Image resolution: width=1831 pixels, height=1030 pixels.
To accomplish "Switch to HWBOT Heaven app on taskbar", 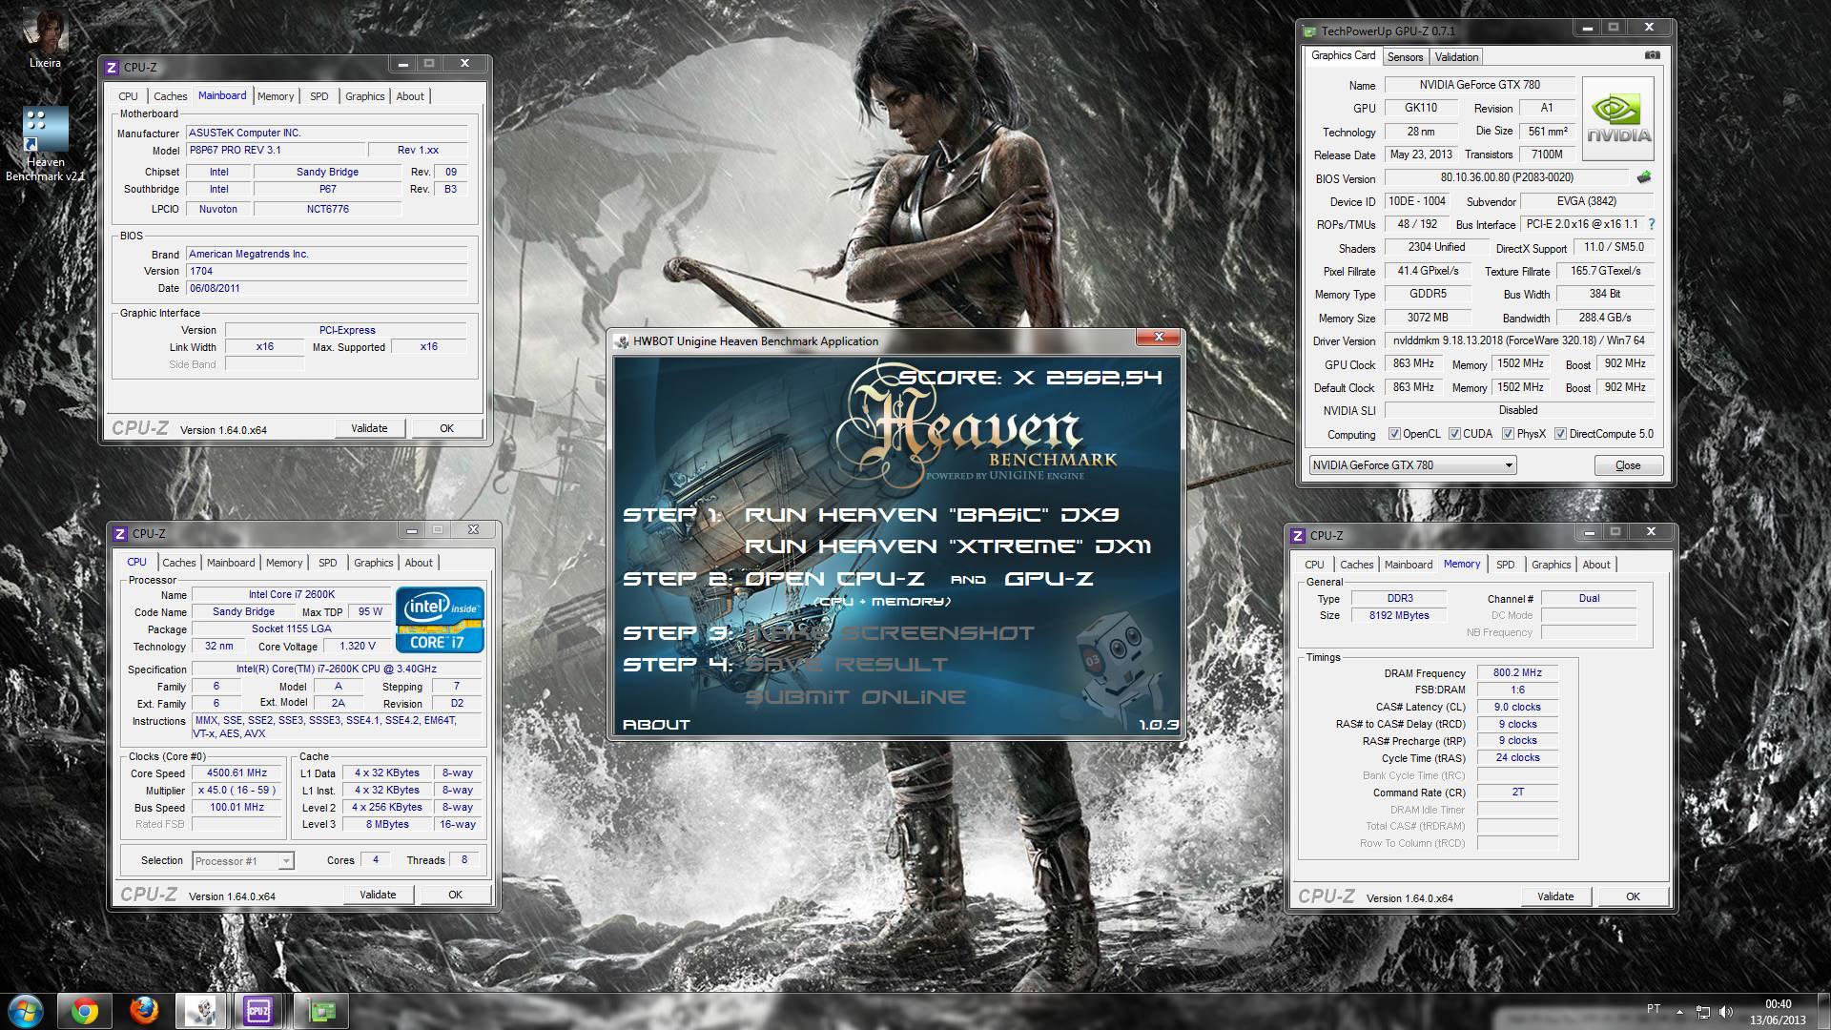I will click(x=202, y=1011).
